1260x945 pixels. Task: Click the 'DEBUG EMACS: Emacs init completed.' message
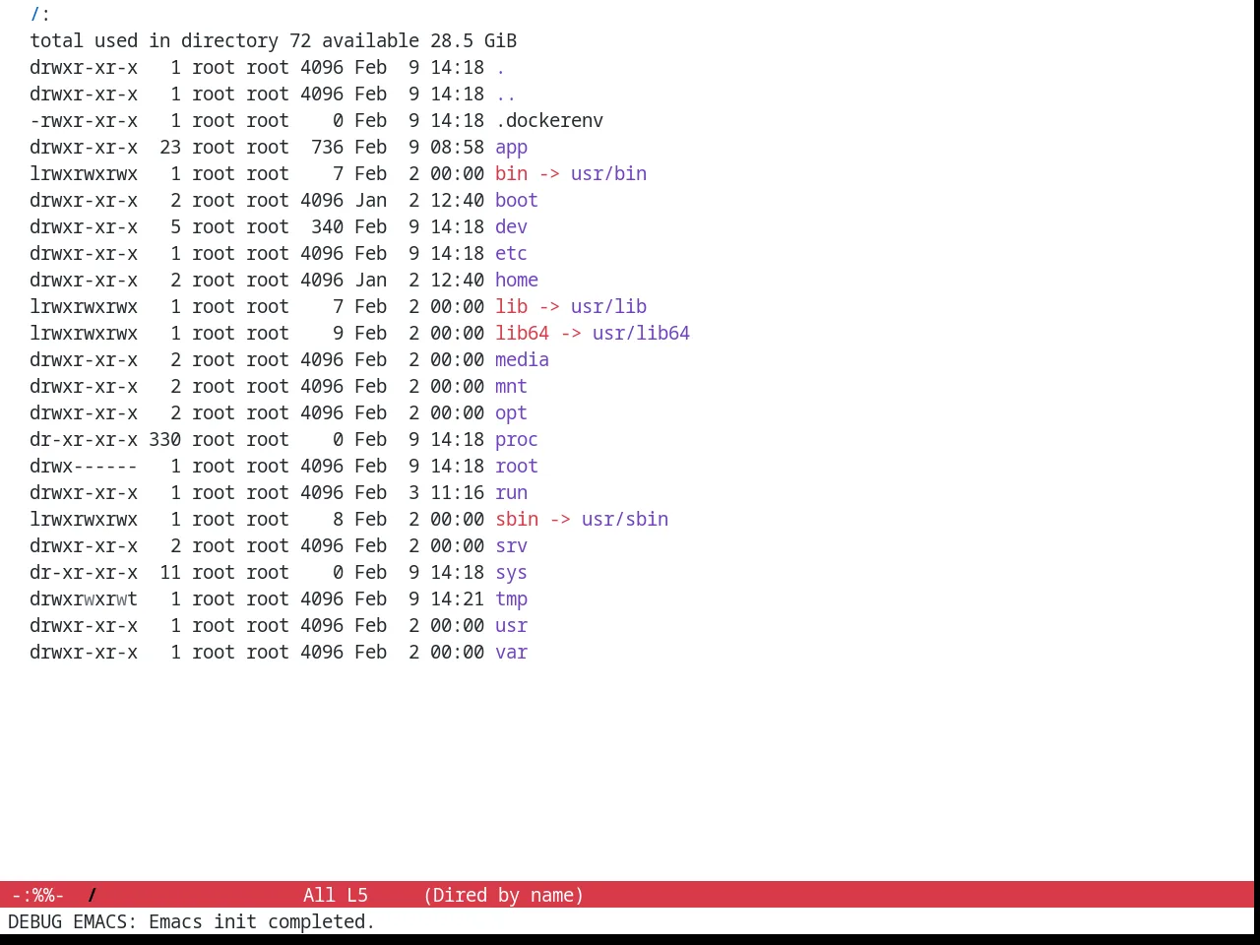[x=192, y=921]
